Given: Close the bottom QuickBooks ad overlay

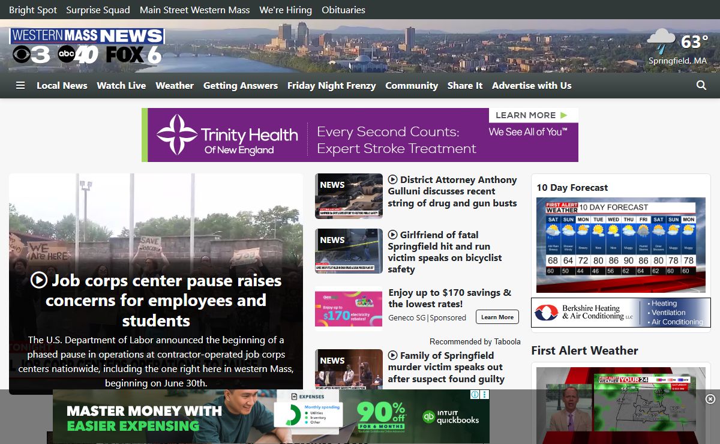Looking at the screenshot, I should pyautogui.click(x=710, y=399).
